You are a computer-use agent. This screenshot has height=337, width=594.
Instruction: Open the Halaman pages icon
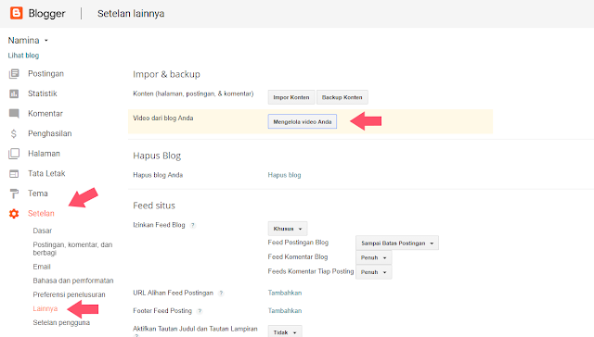(x=14, y=154)
